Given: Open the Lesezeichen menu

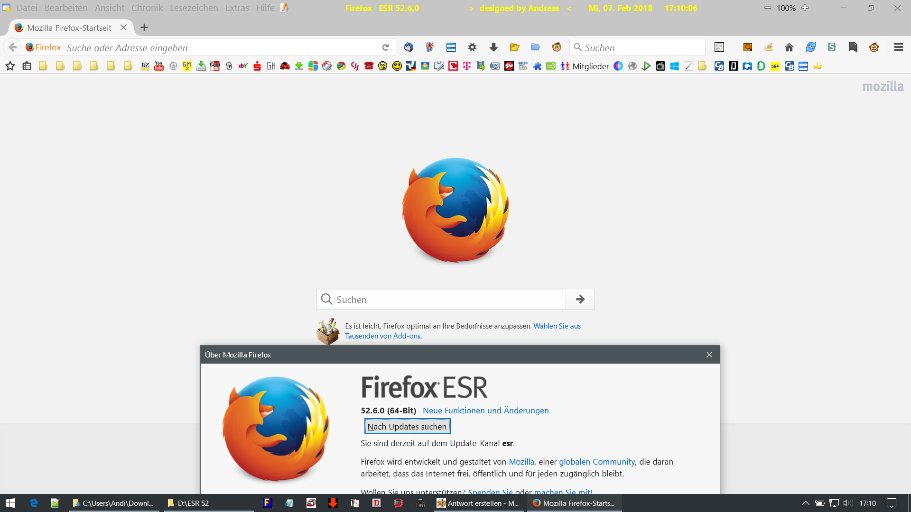Looking at the screenshot, I should click(194, 8).
